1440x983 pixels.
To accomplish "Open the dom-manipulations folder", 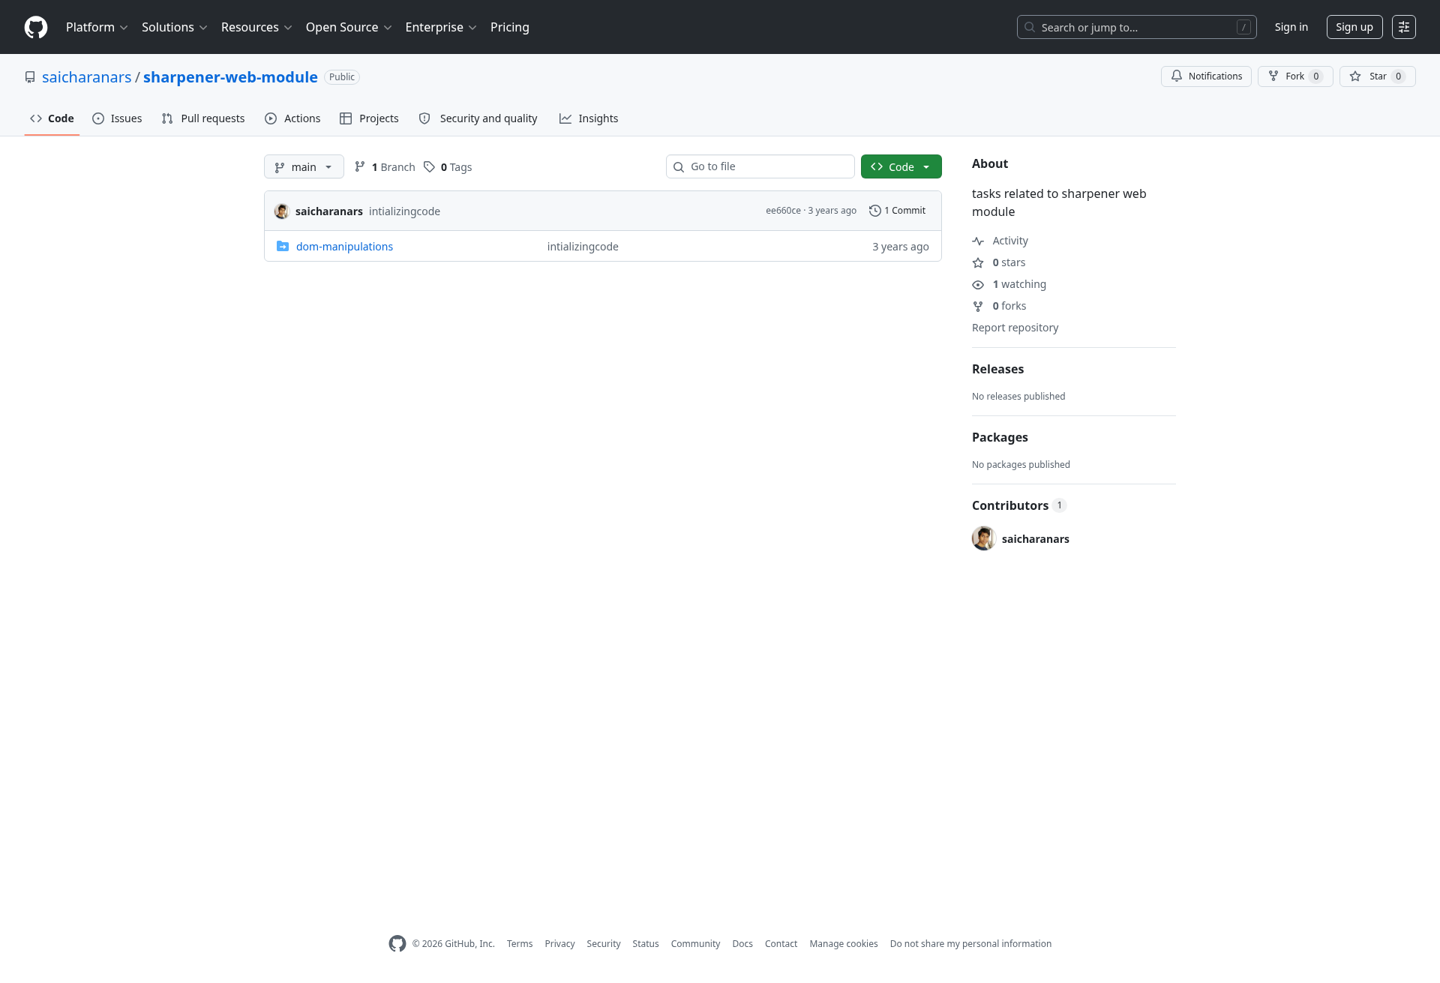I will pos(344,247).
